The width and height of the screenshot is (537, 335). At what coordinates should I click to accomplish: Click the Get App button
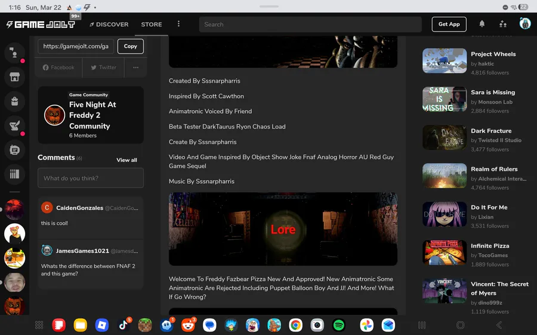point(449,24)
